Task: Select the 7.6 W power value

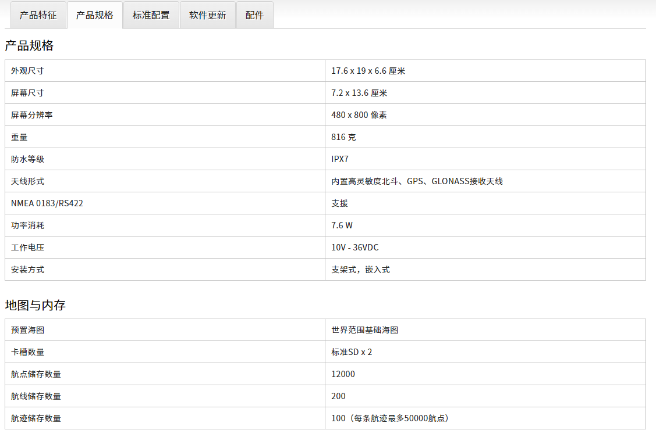Action: pos(342,225)
